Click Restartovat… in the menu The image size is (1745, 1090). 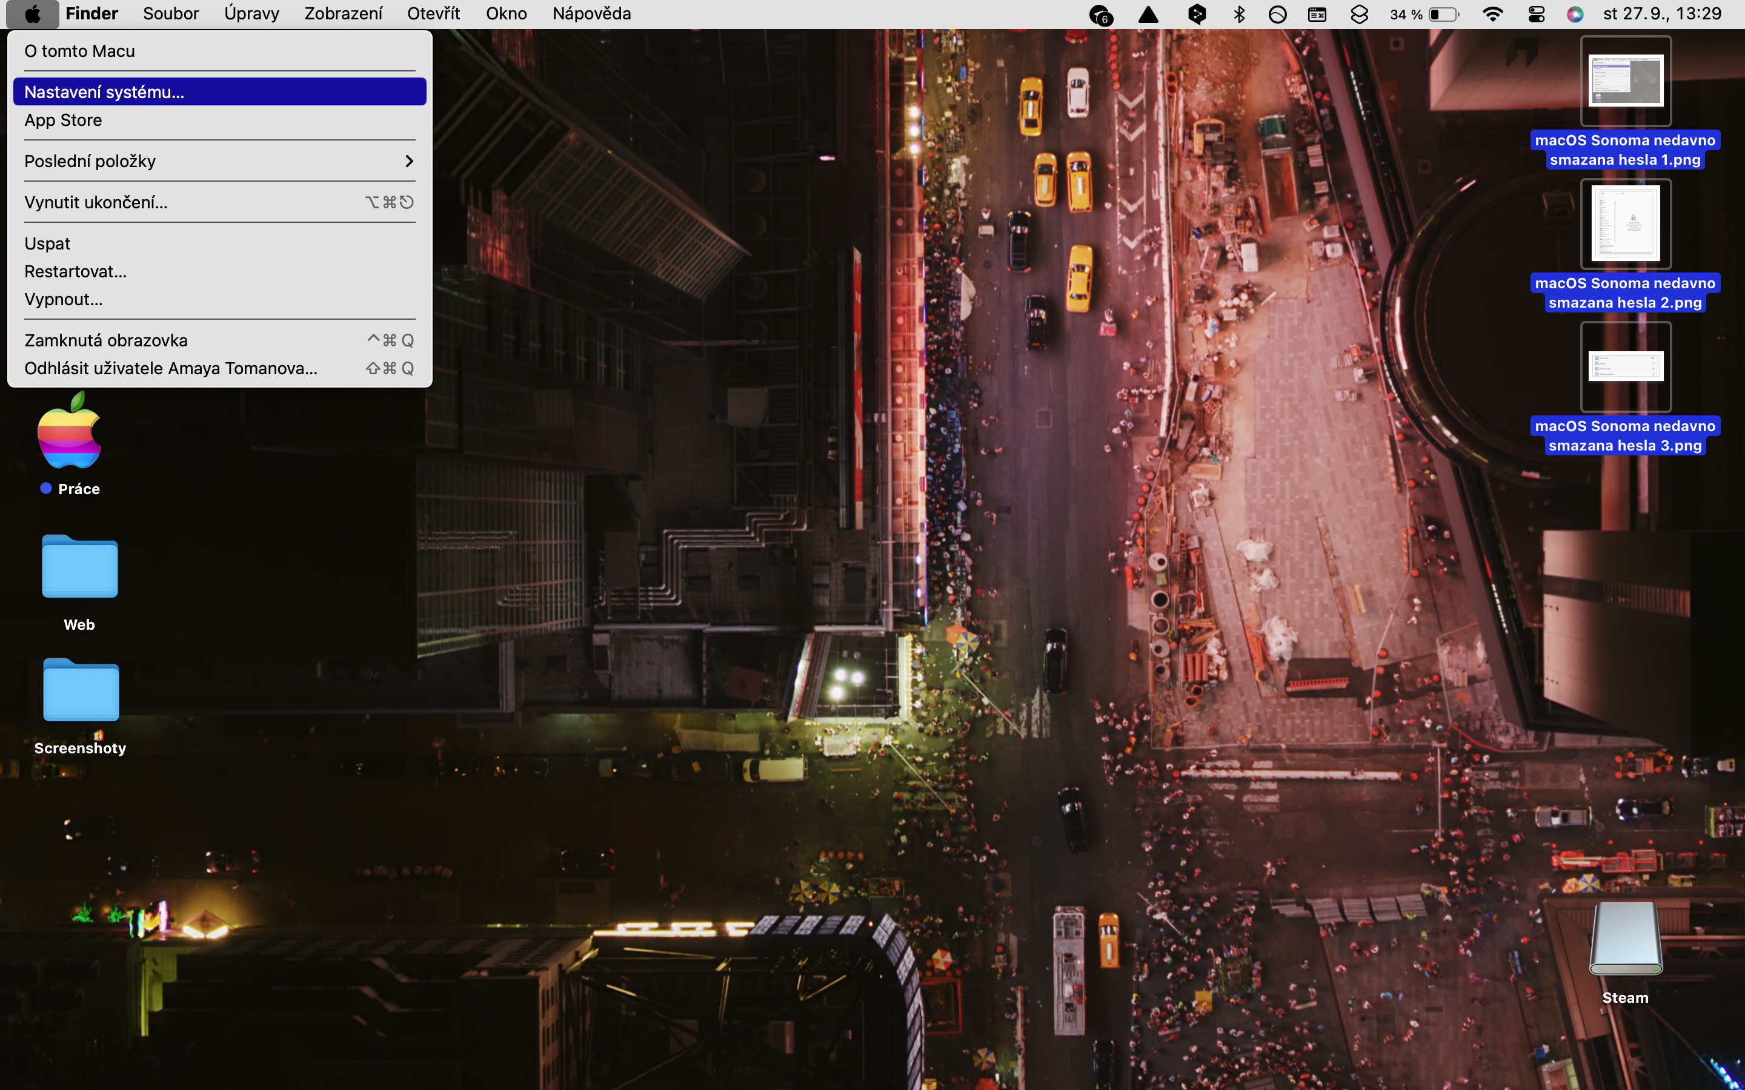click(75, 272)
